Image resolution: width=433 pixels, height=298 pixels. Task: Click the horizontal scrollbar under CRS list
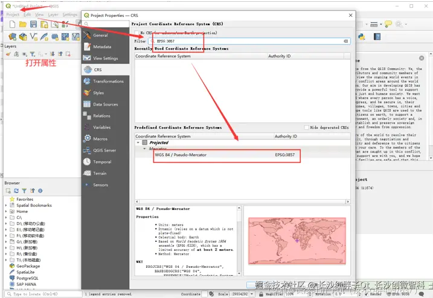242,201
